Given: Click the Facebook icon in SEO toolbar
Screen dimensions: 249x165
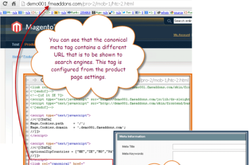Looking at the screenshot, I should tap(137, 12).
